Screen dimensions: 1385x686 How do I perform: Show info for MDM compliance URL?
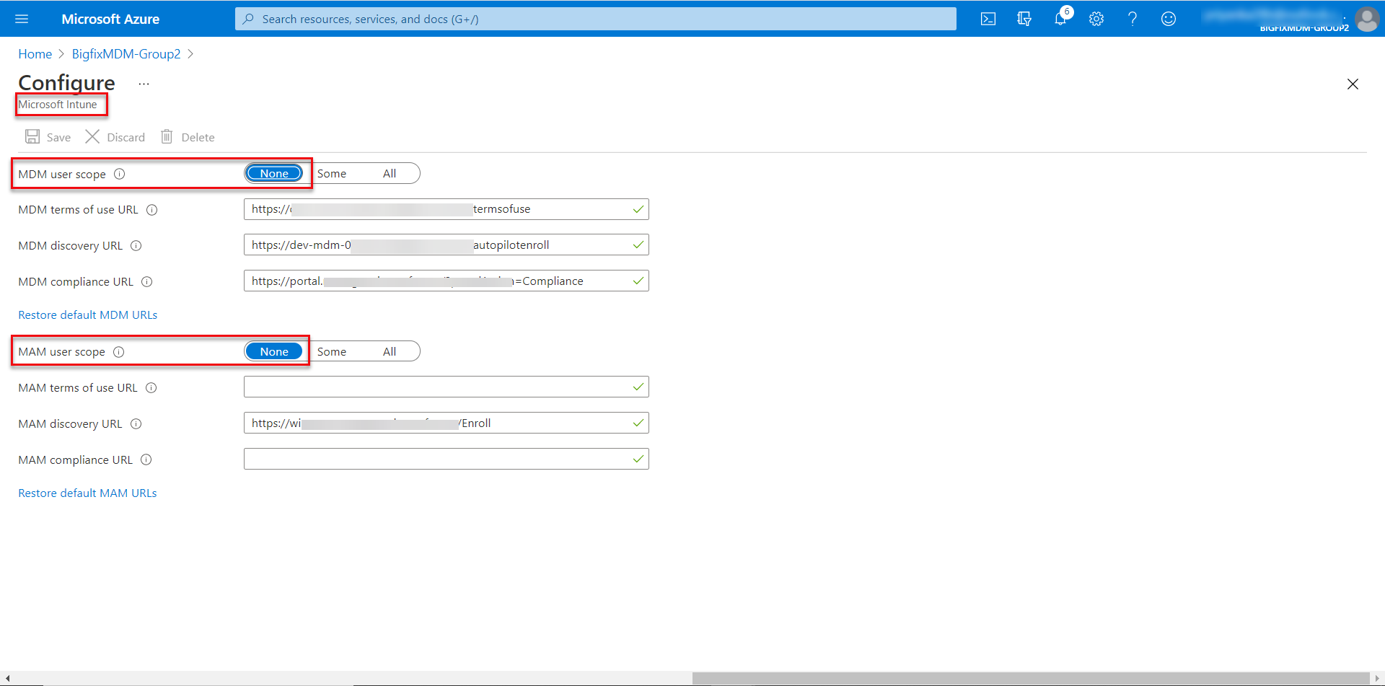[x=146, y=282]
